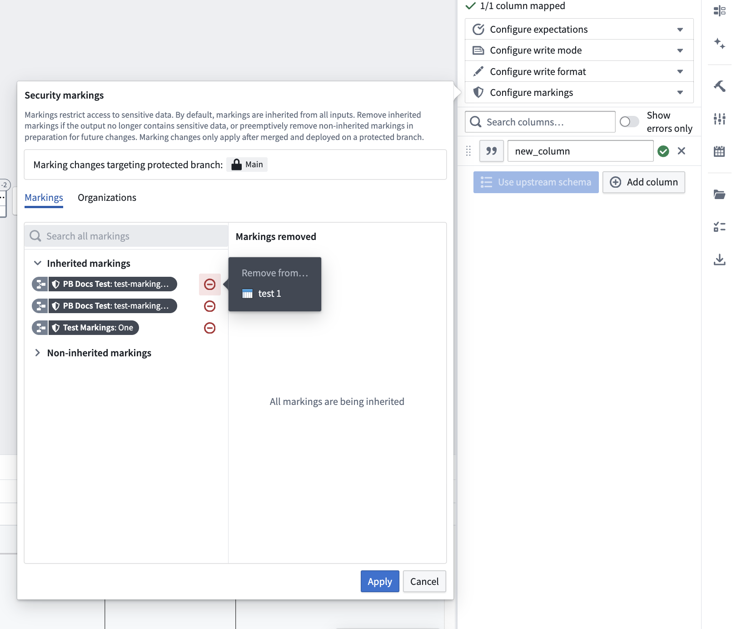
Task: Focus the Search all markings field
Action: point(126,236)
